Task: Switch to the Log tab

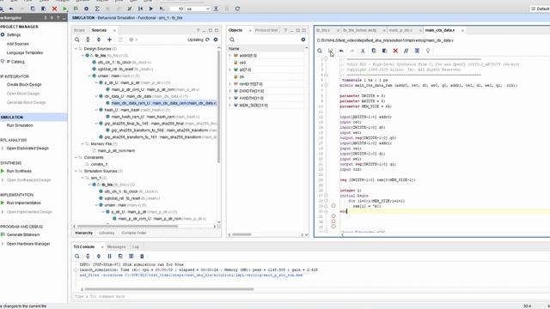Action: 136,247
